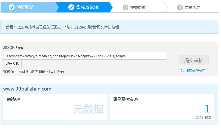The height and width of the screenshot is (128, 221).
Task: Click the checkmark icon beside 验证网站
Action: (12, 7)
